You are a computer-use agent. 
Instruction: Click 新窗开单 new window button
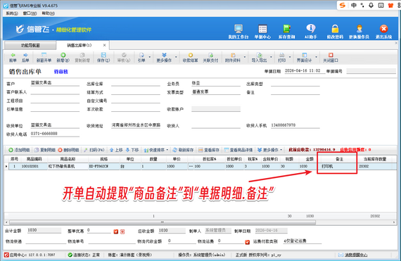[x=44, y=58]
